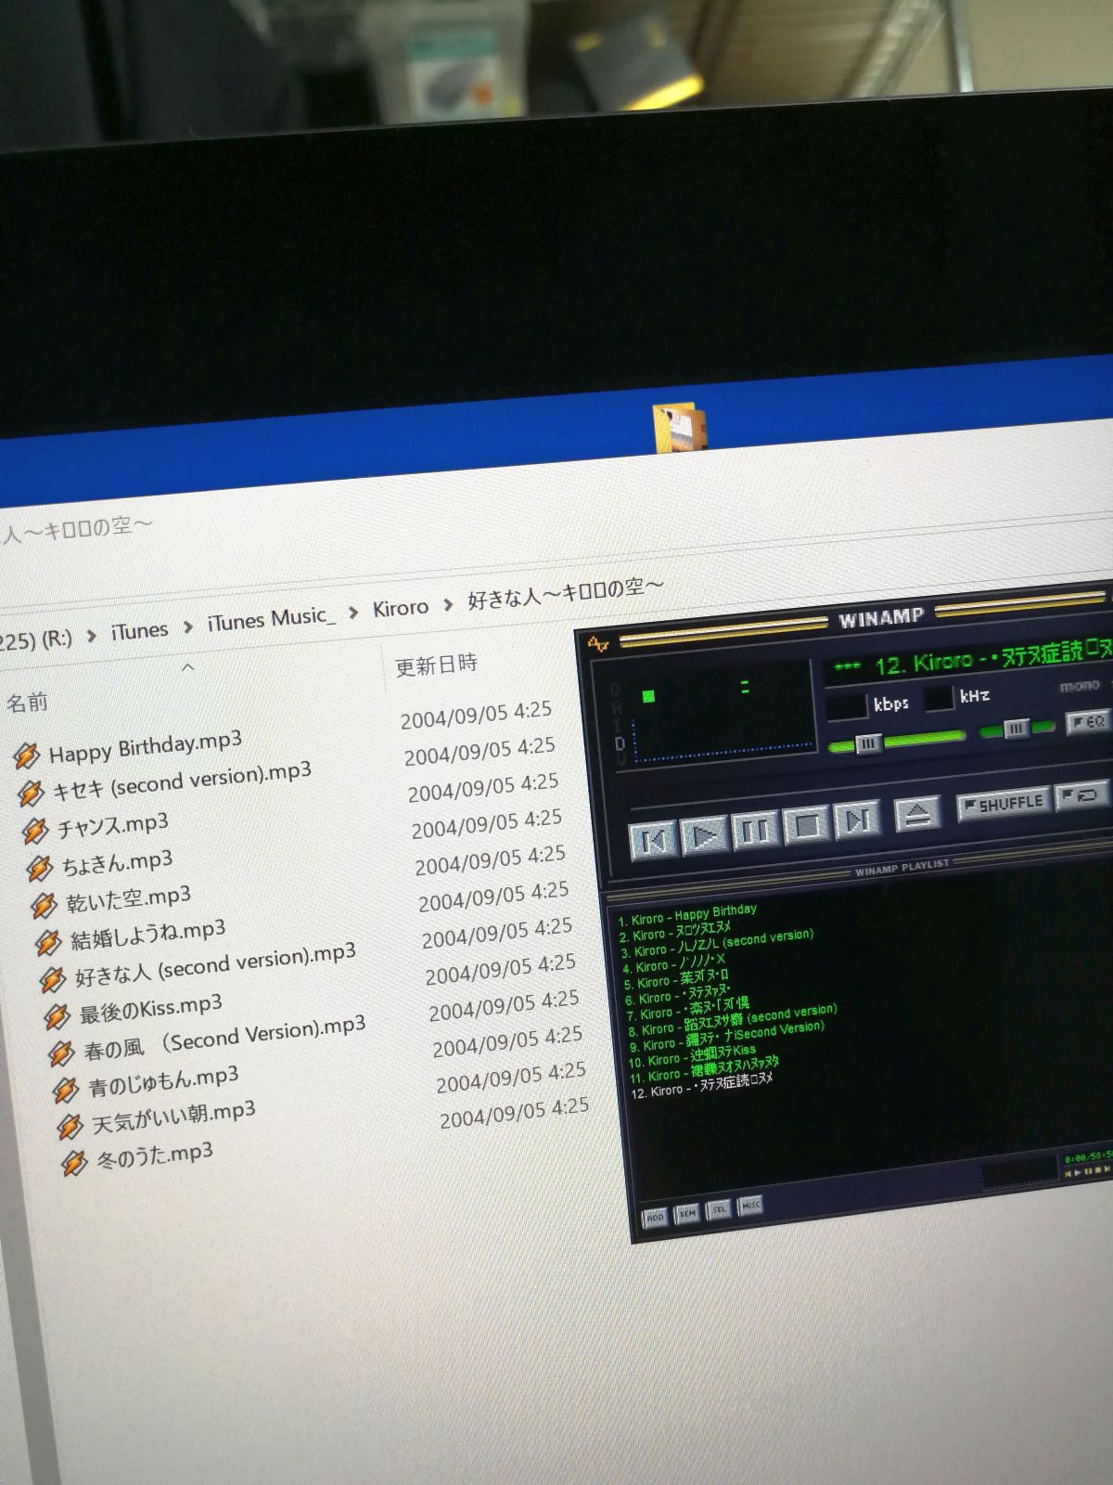Click the file icon for 最後のKiss.mp3
Screen dimensions: 1113x1485
coord(57,1016)
